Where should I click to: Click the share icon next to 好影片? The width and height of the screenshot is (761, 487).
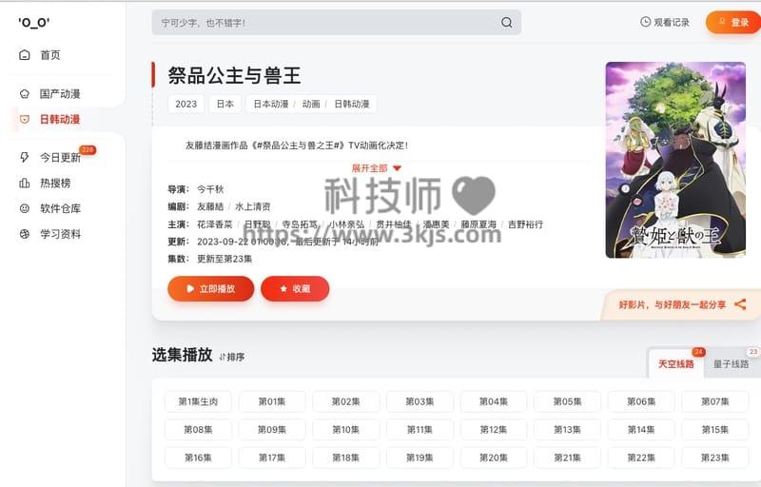(740, 304)
